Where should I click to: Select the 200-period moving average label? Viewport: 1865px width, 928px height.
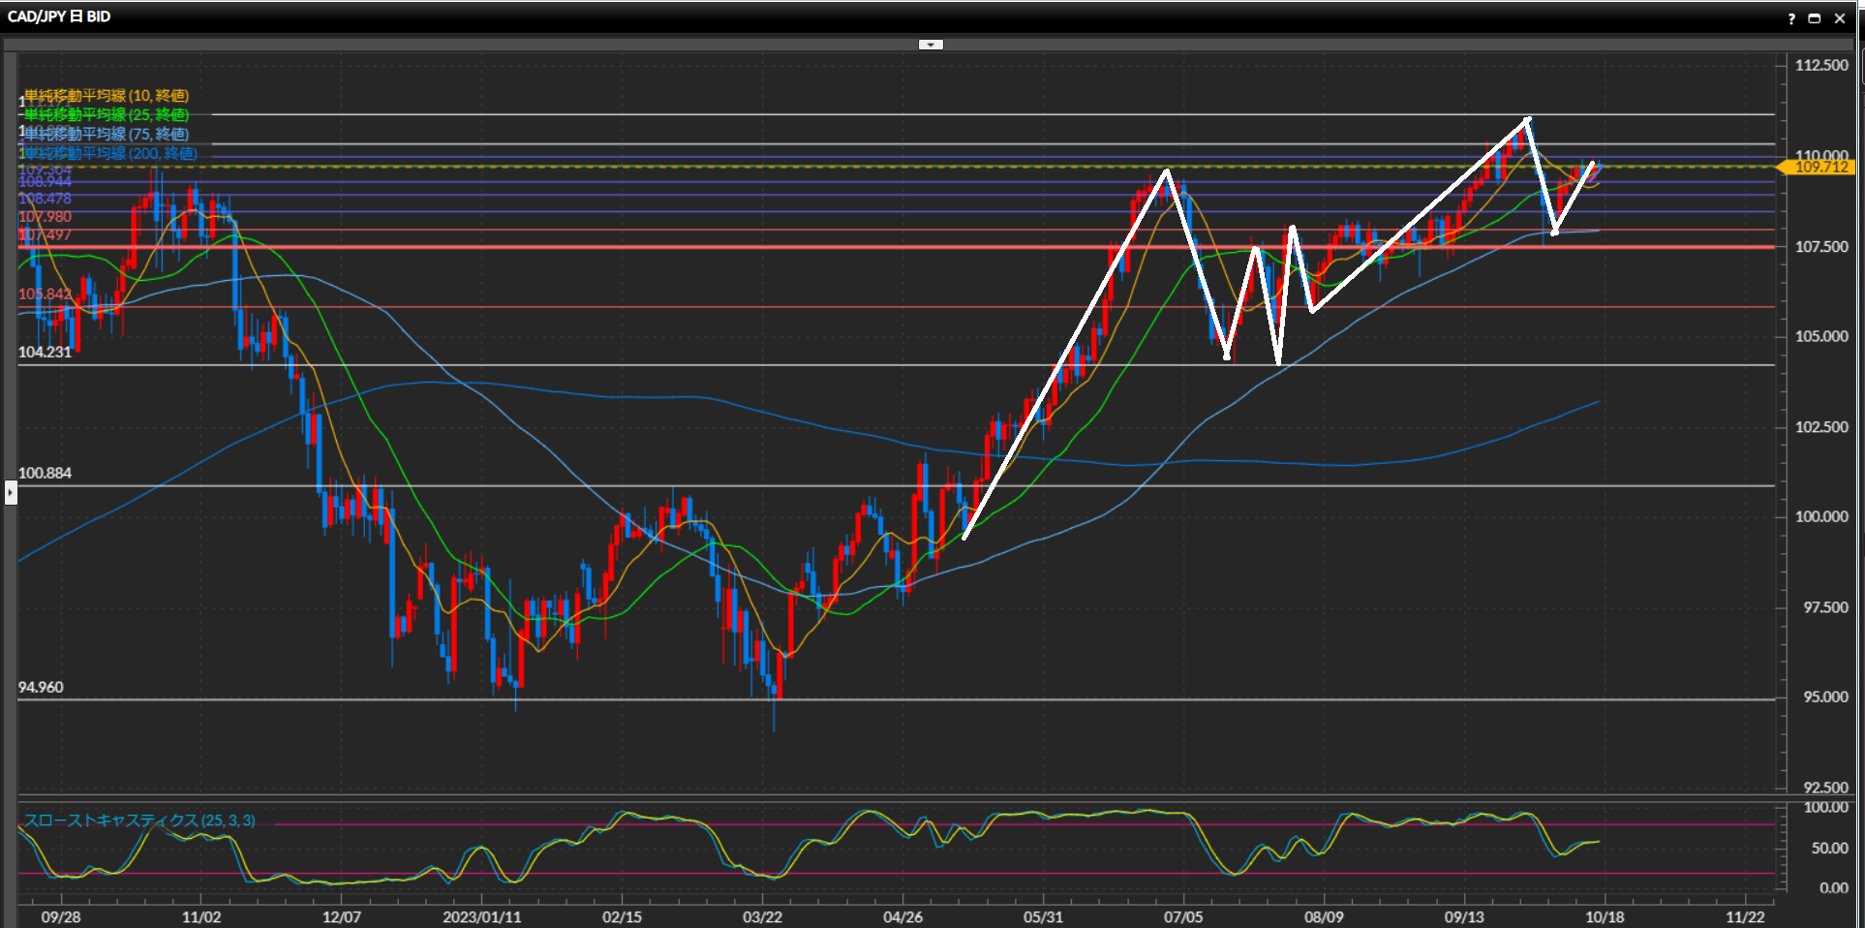coord(110,154)
